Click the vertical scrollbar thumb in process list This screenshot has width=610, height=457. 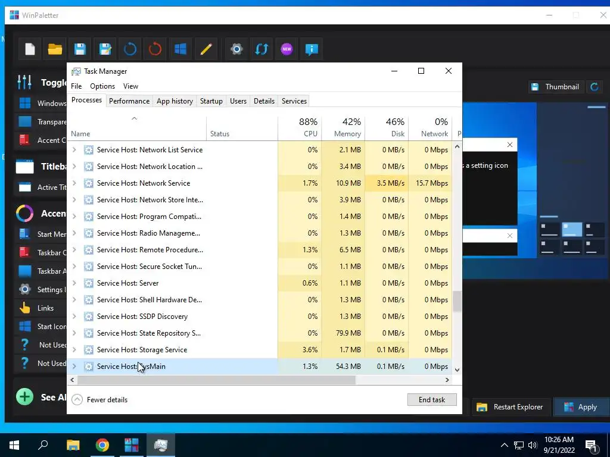click(457, 301)
